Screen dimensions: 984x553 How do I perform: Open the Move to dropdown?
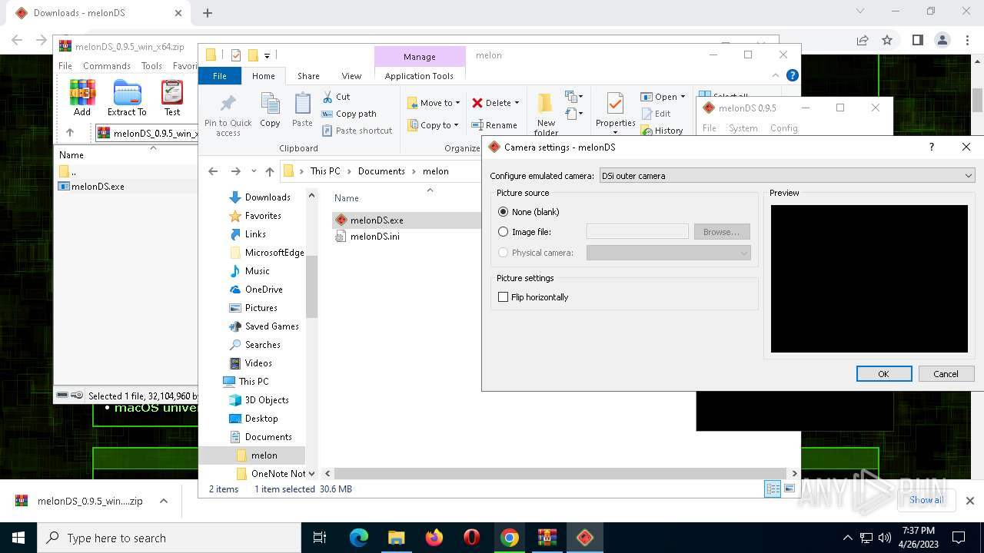[433, 103]
